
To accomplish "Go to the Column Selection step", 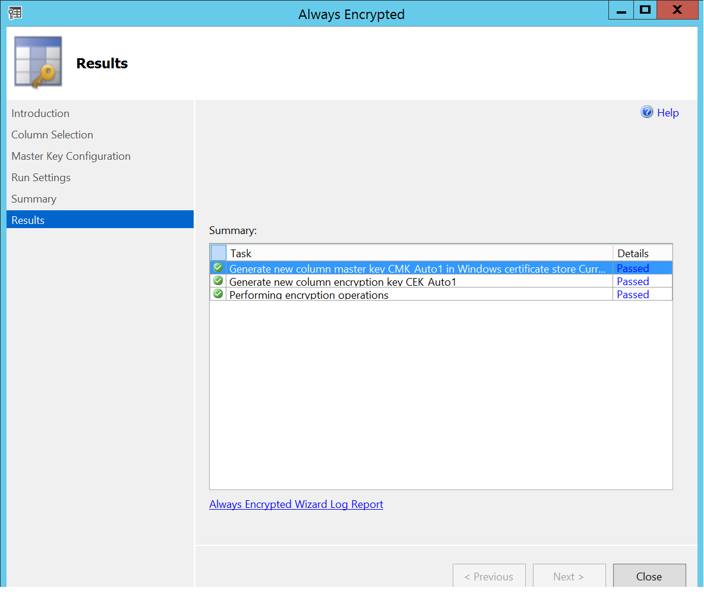I will (x=52, y=135).
